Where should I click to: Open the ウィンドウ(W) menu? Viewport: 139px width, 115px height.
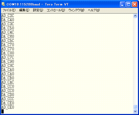[x=76, y=10]
